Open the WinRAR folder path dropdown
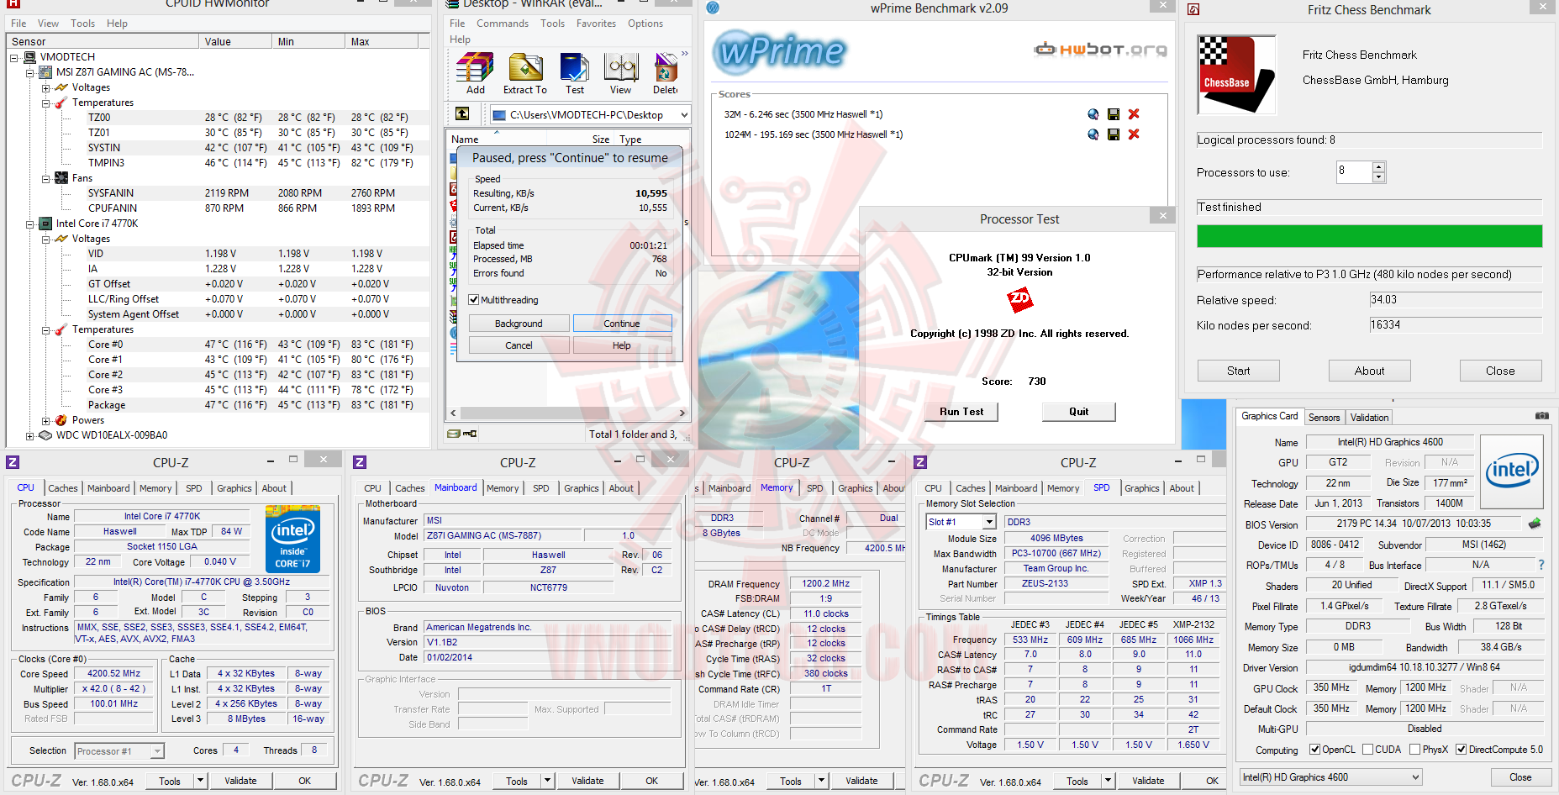Screen dimensions: 1559x795 point(684,114)
